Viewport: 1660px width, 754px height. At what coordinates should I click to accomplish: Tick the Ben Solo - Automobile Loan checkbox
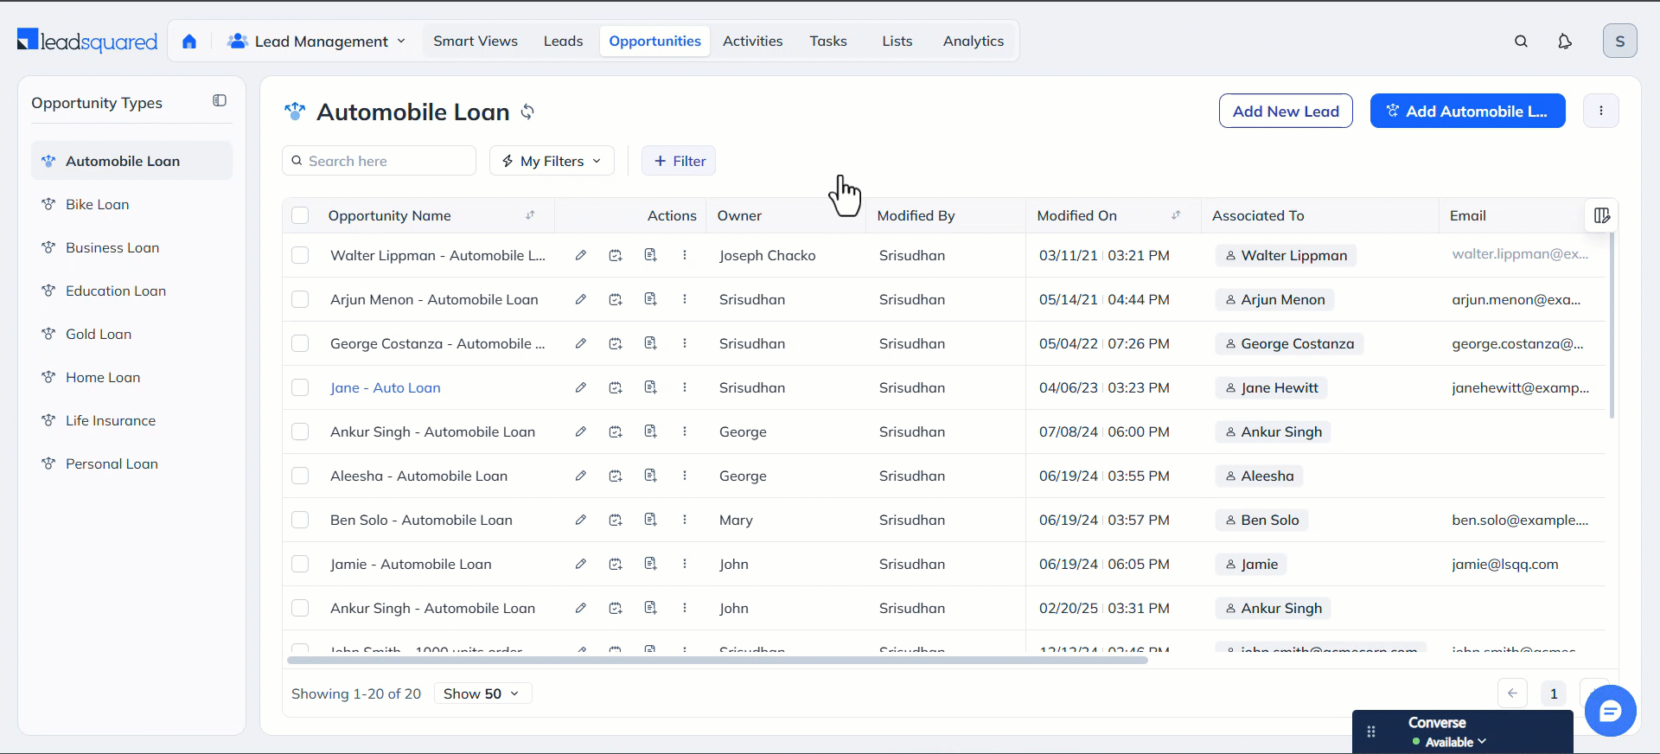pyautogui.click(x=300, y=521)
